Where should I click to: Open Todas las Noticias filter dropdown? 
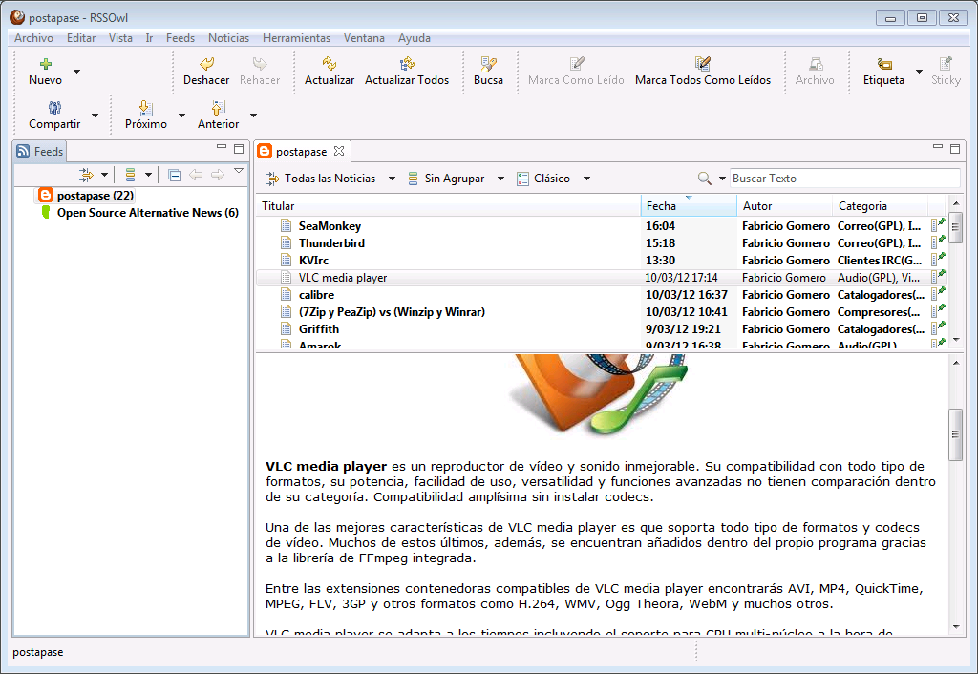click(392, 179)
